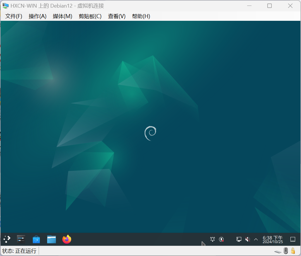Open the 剪贴板(C) menu
This screenshot has height=256, width=301.
click(90, 16)
